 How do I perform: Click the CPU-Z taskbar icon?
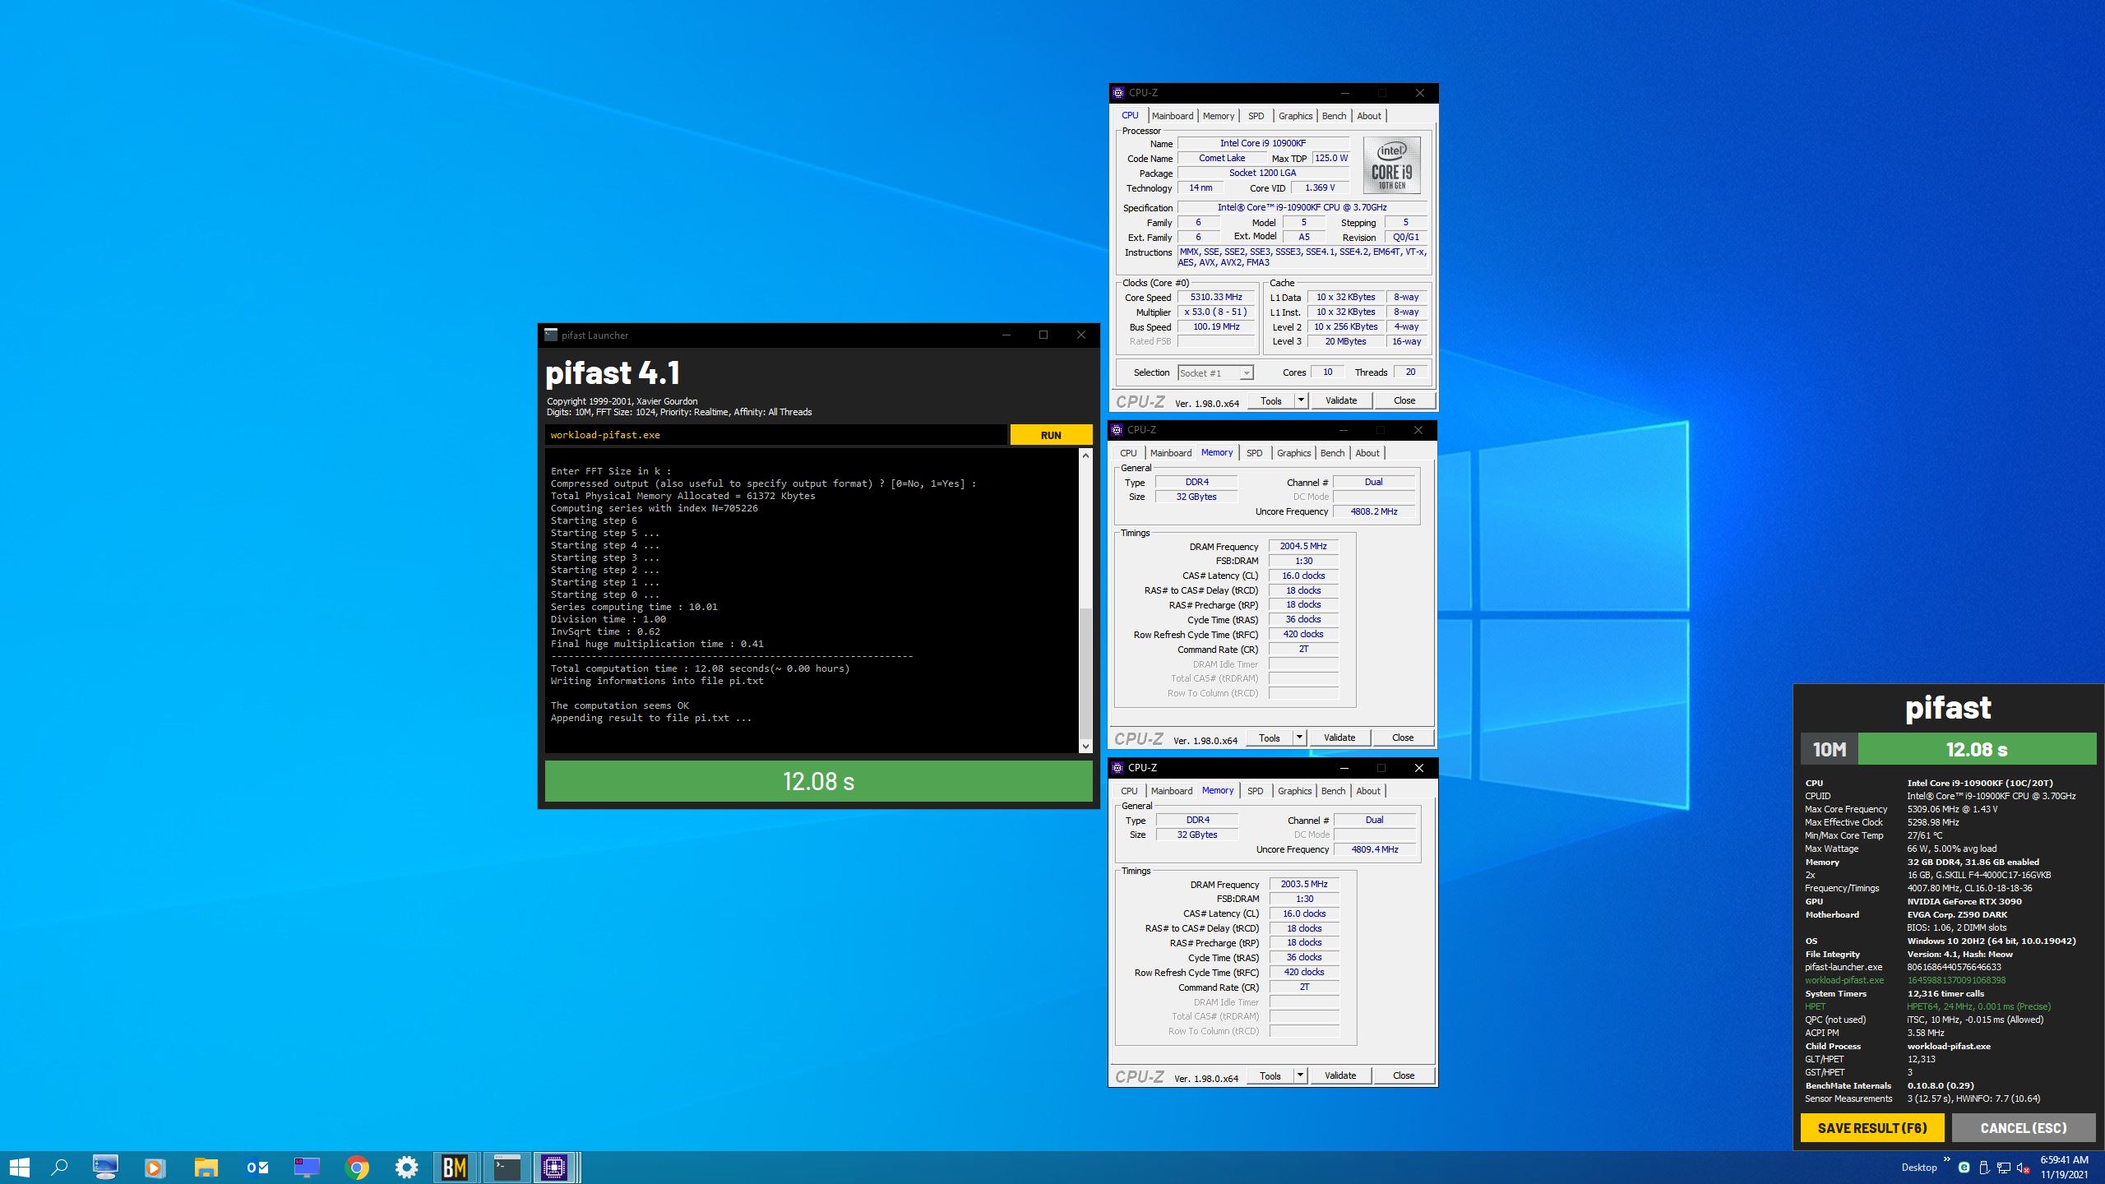(x=555, y=1167)
